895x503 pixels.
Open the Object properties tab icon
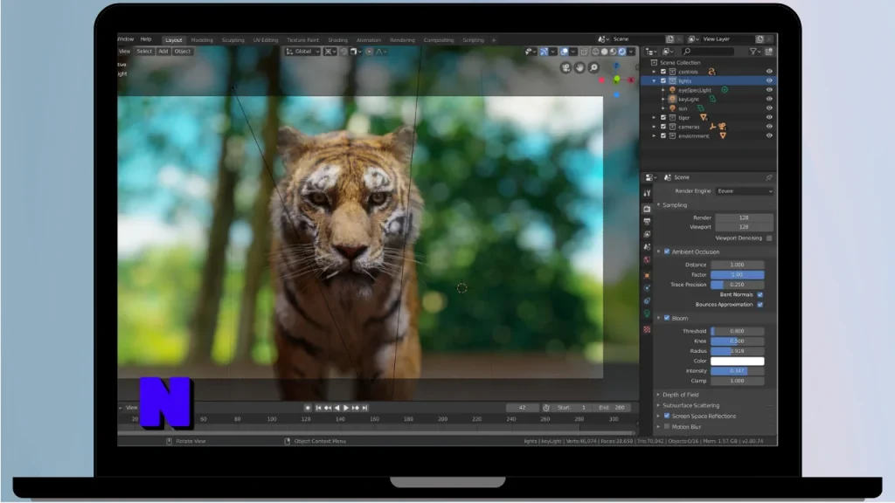[x=647, y=275]
